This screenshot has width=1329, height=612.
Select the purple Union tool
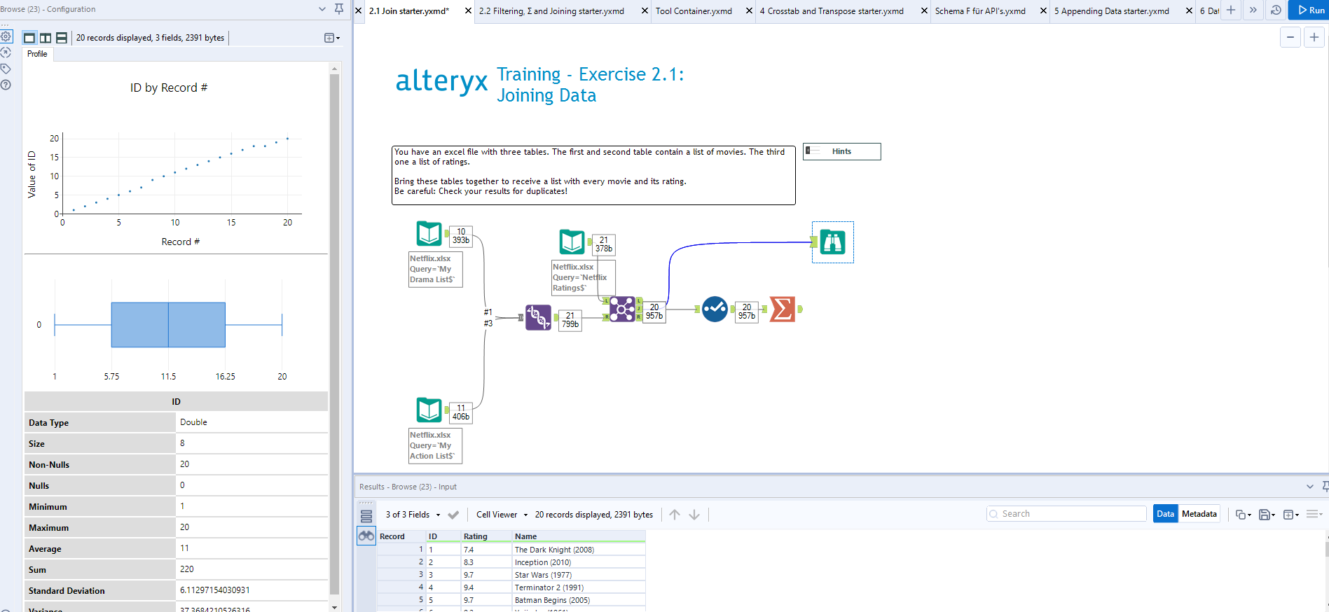click(x=538, y=317)
